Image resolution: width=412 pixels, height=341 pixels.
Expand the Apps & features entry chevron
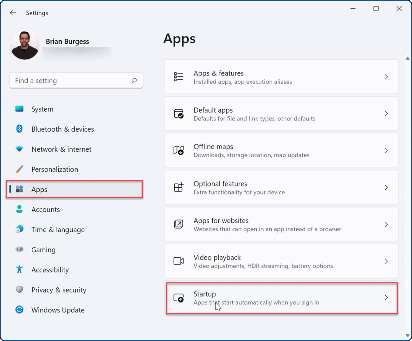[386, 77]
